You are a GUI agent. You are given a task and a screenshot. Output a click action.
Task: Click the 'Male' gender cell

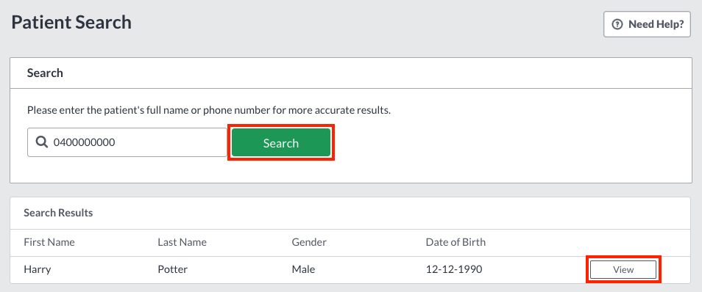pyautogui.click(x=304, y=270)
